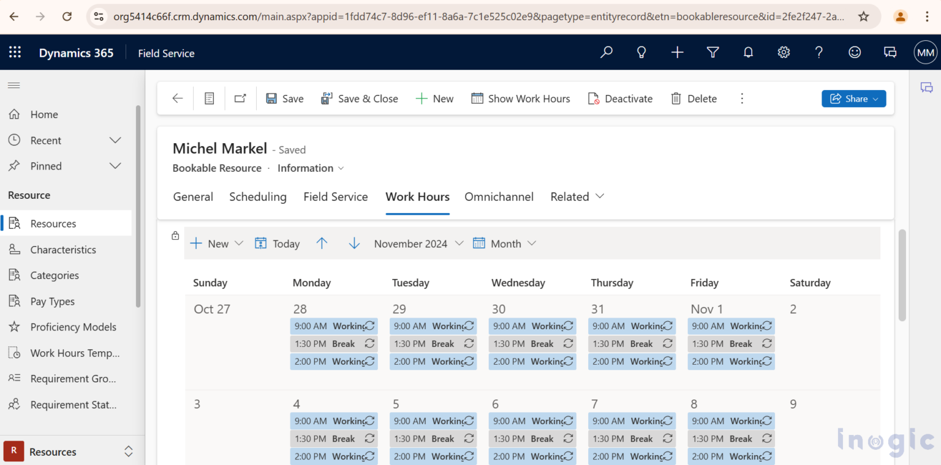Open the notifications bell
941x465 pixels.
(x=748, y=52)
